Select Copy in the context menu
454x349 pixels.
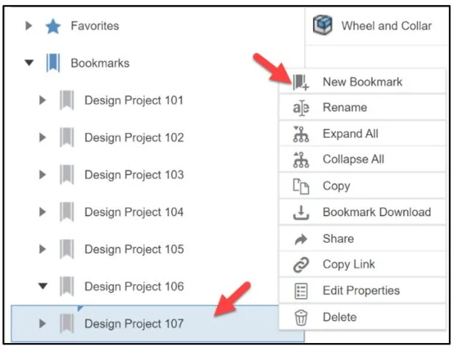(x=337, y=186)
